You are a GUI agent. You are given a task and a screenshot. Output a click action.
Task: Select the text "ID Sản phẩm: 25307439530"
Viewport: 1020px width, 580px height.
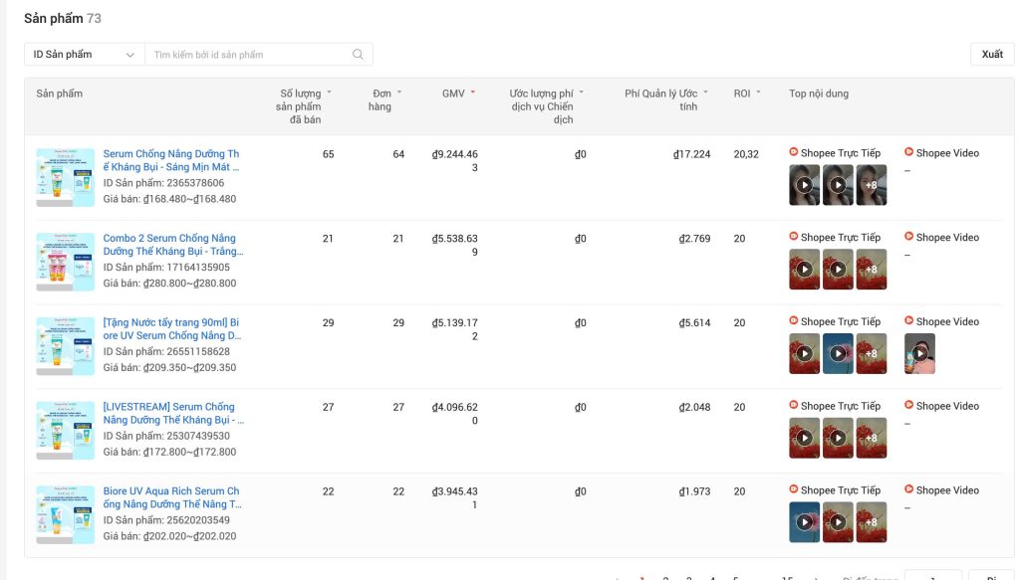point(166,436)
